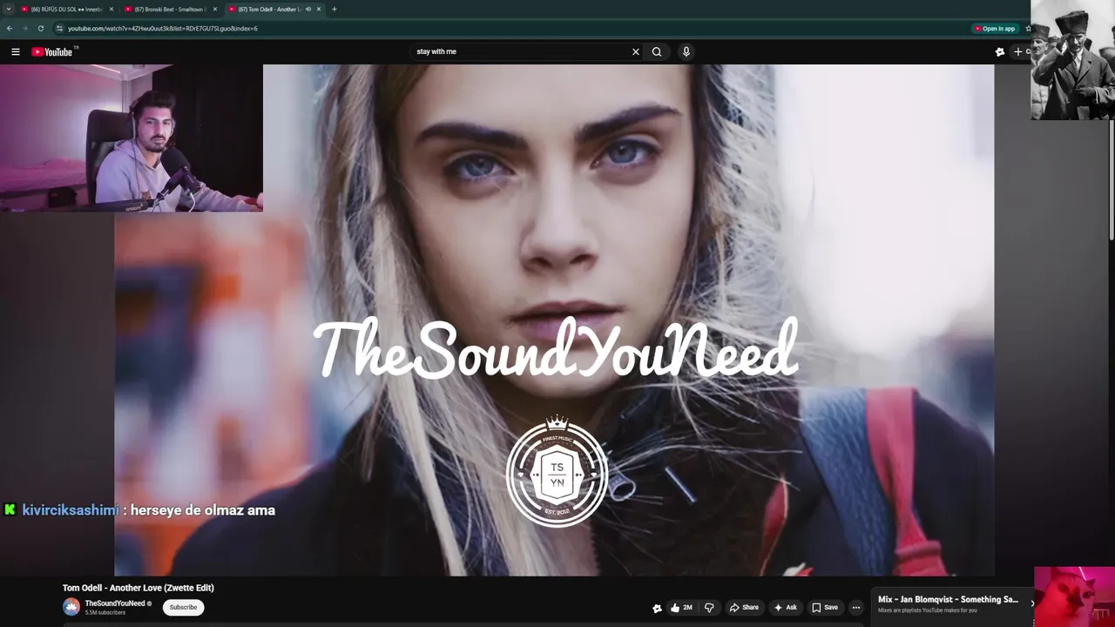Viewport: 1115px width, 627px height.
Task: Subscribe to TheSoundYouNeed
Action: 183,607
